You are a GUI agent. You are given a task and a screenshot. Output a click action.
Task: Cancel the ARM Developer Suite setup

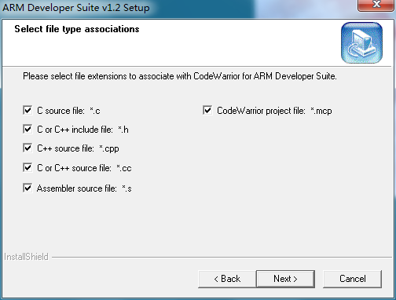352,279
